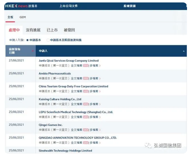Expand 多檔案 for QINGDAO AINNOVATION
Screen dimensions: 191x158
pos(95,143)
